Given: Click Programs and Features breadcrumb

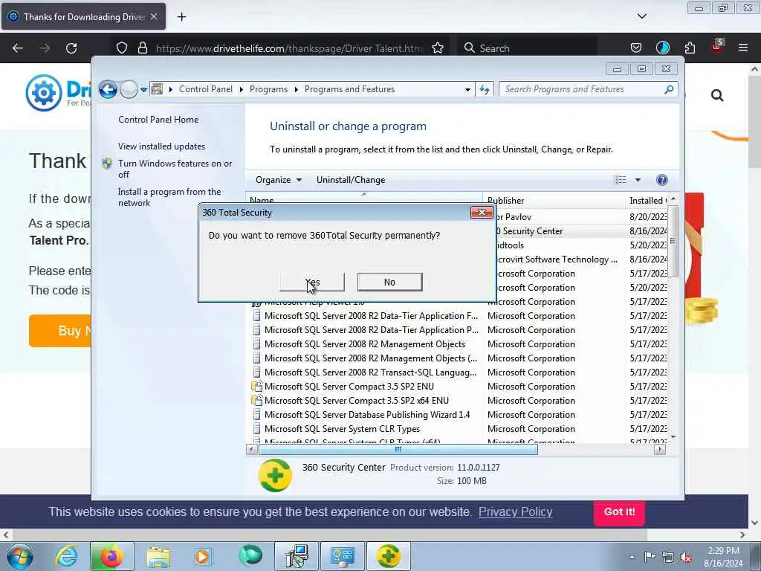Looking at the screenshot, I should [349, 89].
